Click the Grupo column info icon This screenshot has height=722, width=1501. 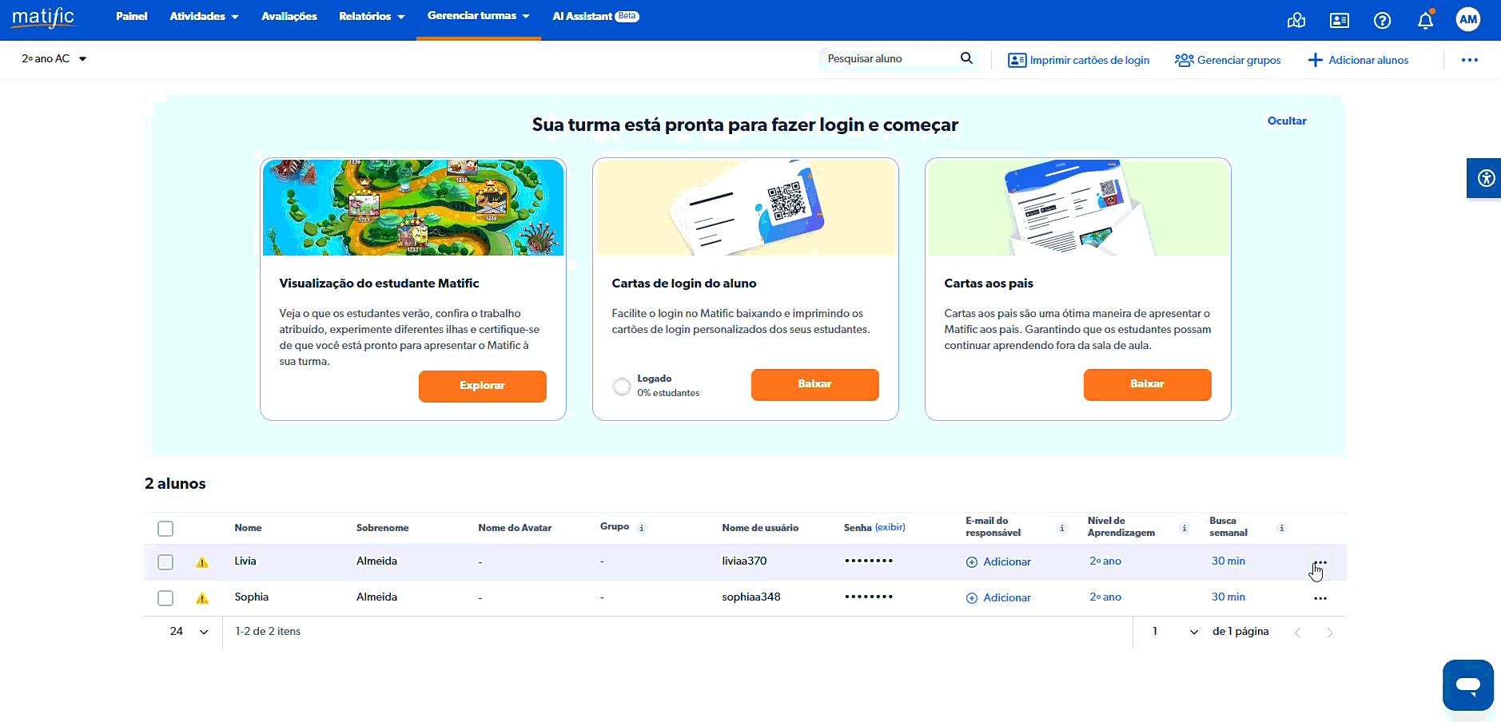[x=642, y=528]
